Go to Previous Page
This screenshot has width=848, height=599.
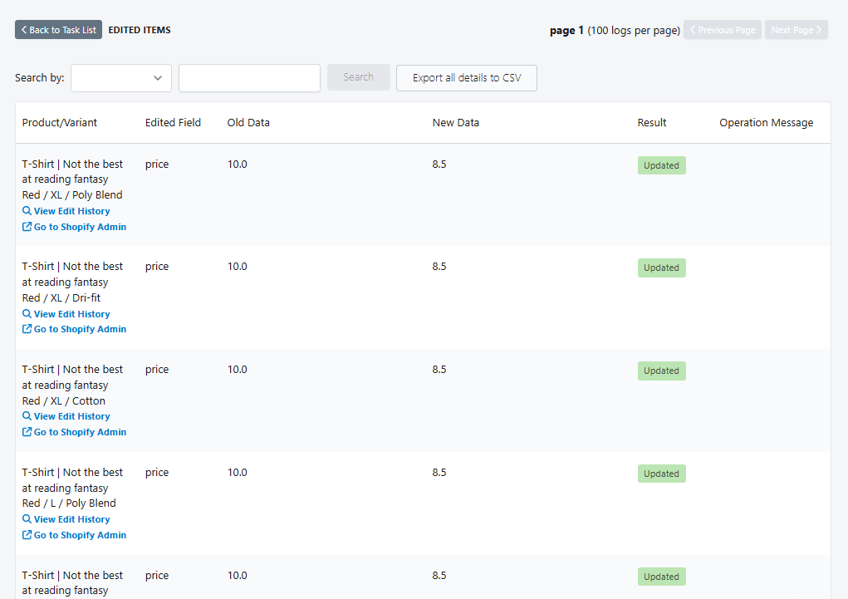coord(723,30)
